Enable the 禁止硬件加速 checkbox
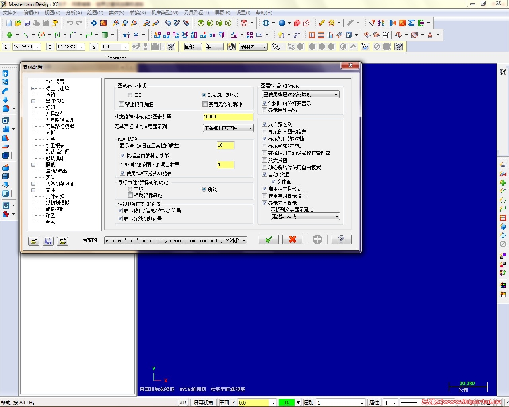 [x=122, y=104]
